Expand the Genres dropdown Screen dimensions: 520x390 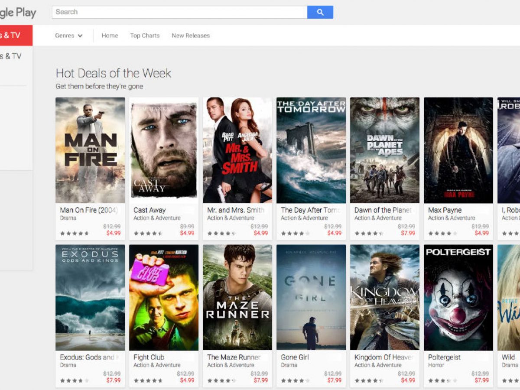(68, 36)
